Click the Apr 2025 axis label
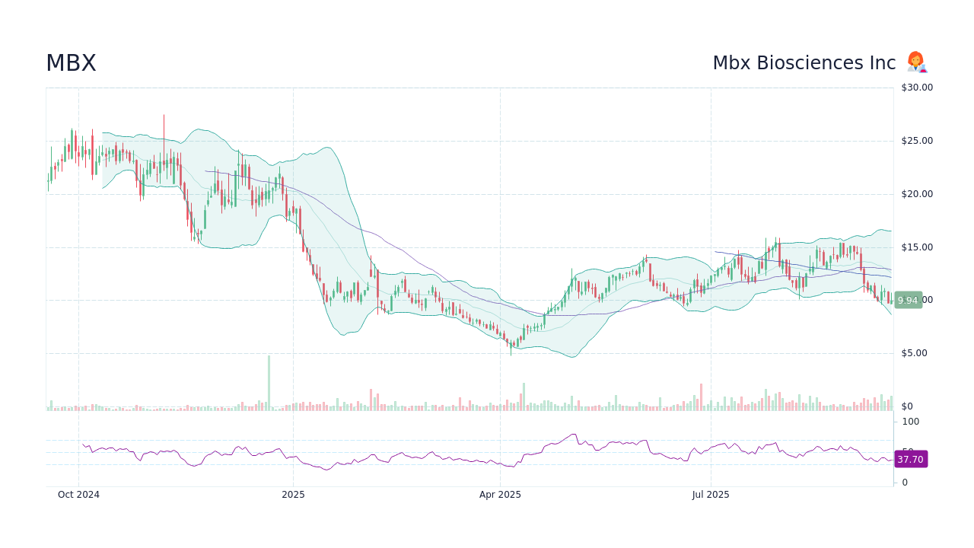Image resolution: width=974 pixels, height=548 pixels. (x=500, y=495)
